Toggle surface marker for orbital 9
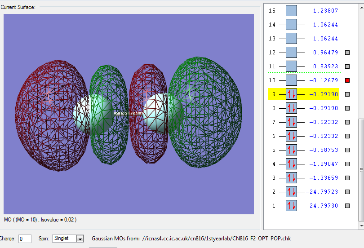This screenshot has height=248, width=364. 347,94
